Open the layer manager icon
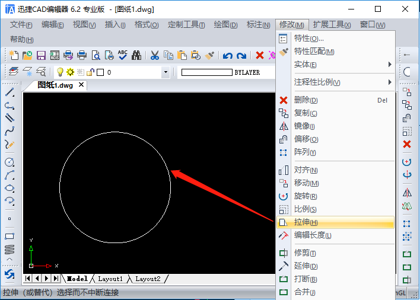 pos(14,72)
